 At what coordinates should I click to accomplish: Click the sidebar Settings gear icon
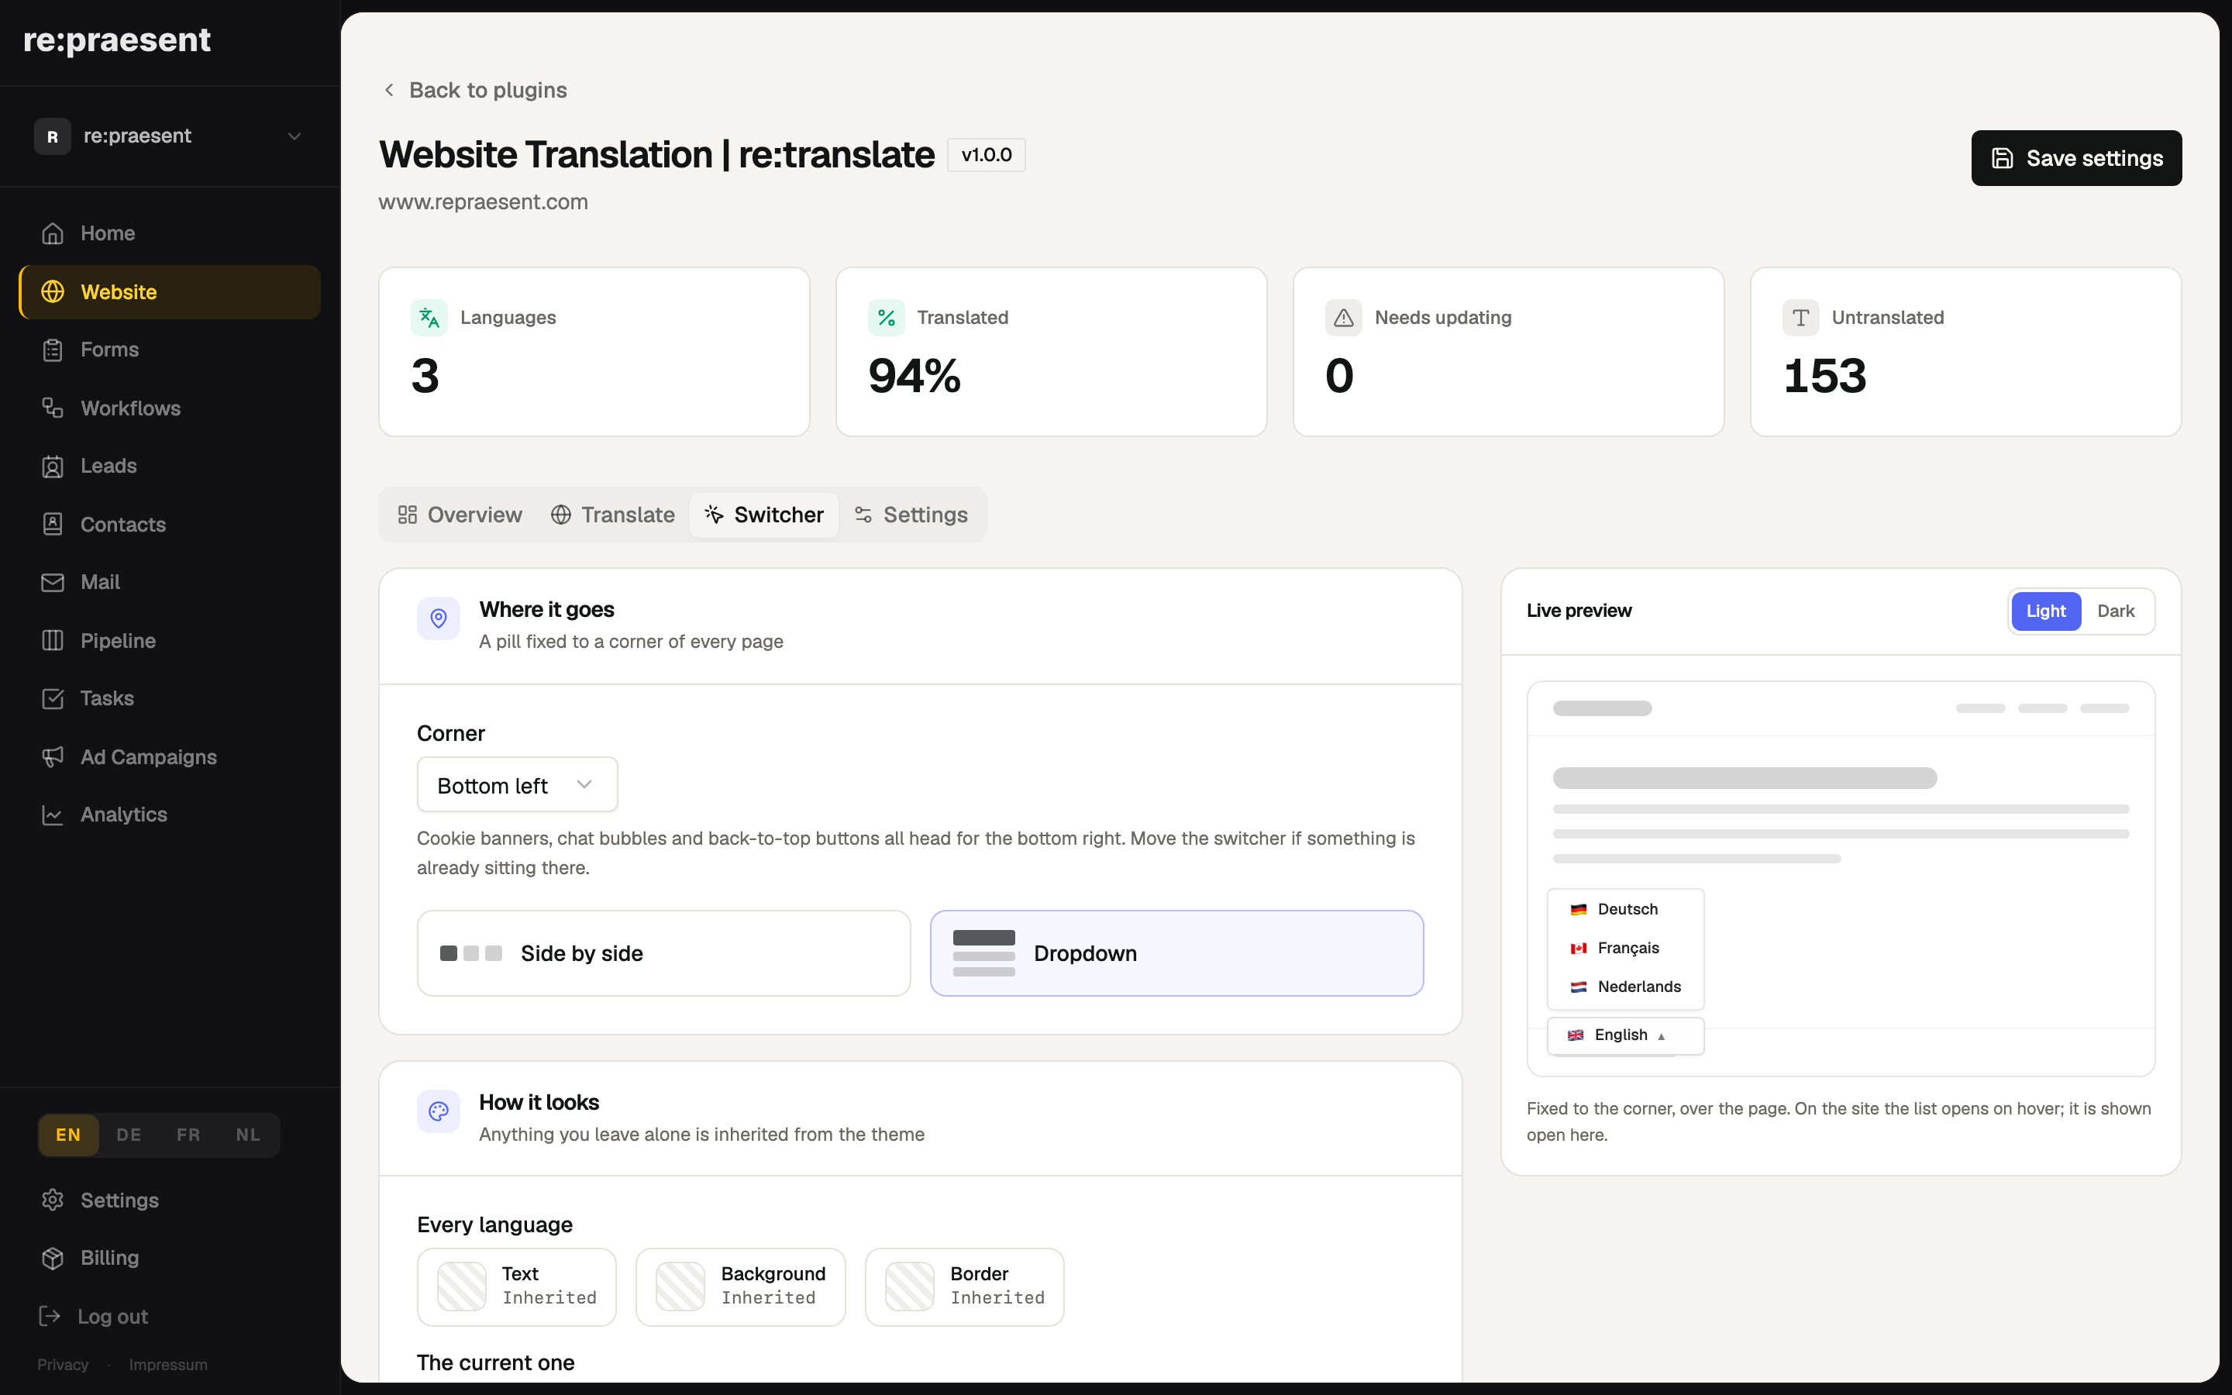pos(53,1200)
